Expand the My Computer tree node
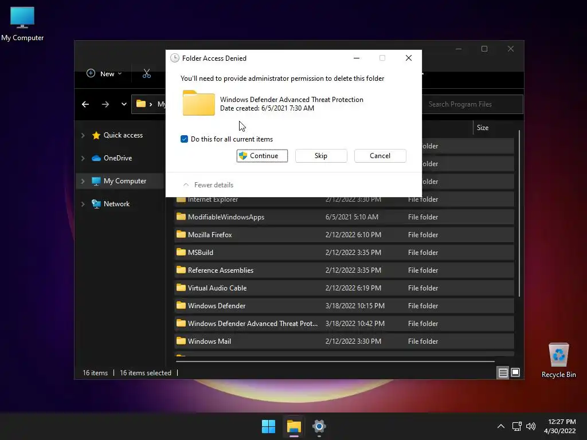The width and height of the screenshot is (587, 440). 83,181
